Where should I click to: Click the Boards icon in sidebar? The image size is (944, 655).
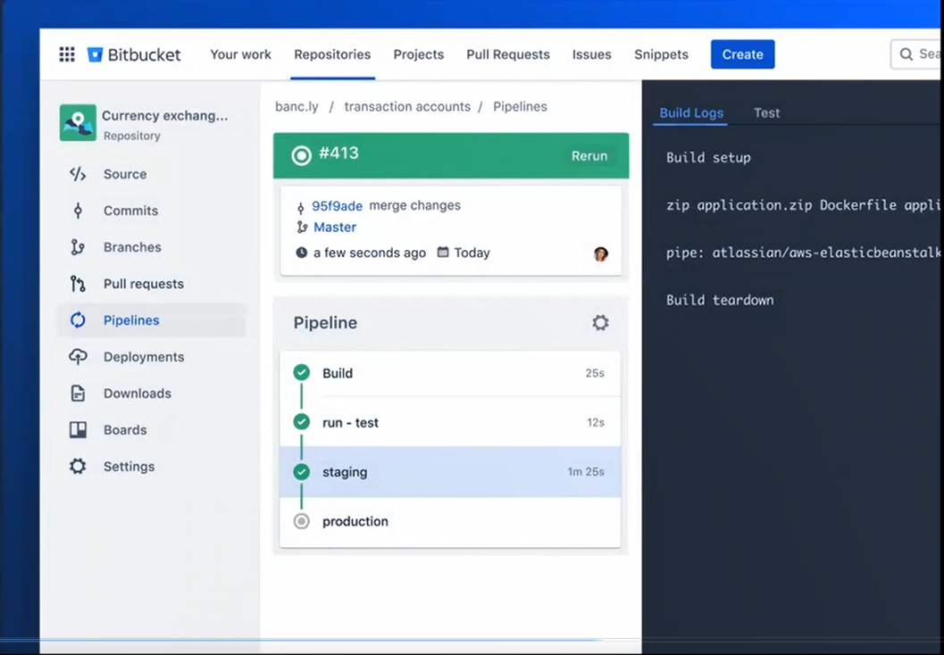point(78,430)
